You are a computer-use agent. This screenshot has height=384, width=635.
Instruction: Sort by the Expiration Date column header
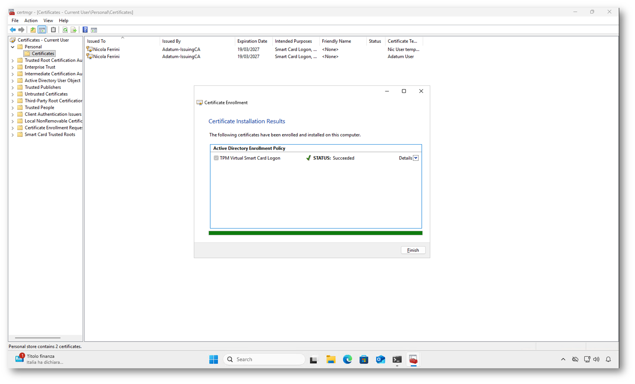point(252,41)
